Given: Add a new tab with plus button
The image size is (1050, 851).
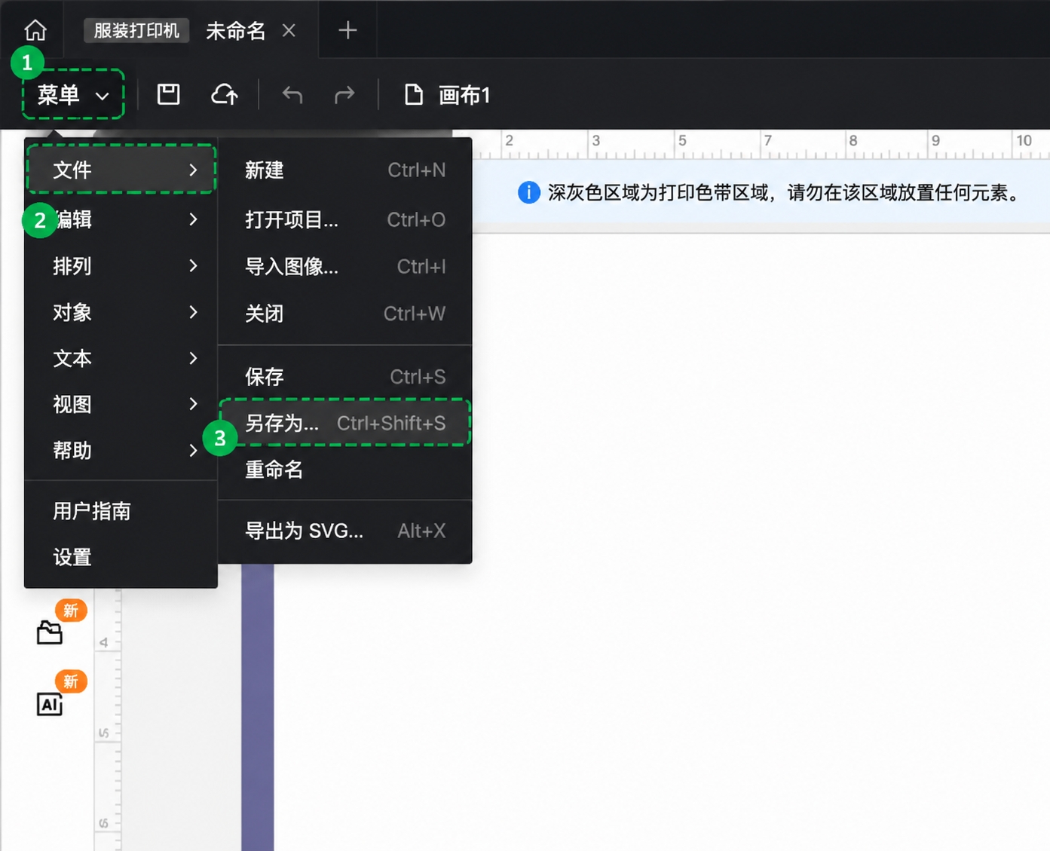Looking at the screenshot, I should click(x=347, y=30).
